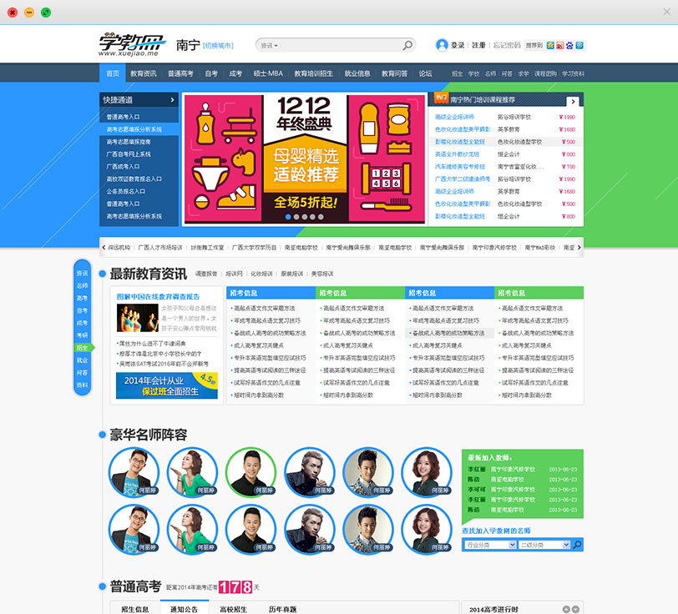Open 普通高考 in the main navigation bar
This screenshot has height=614, width=678.
click(x=180, y=73)
